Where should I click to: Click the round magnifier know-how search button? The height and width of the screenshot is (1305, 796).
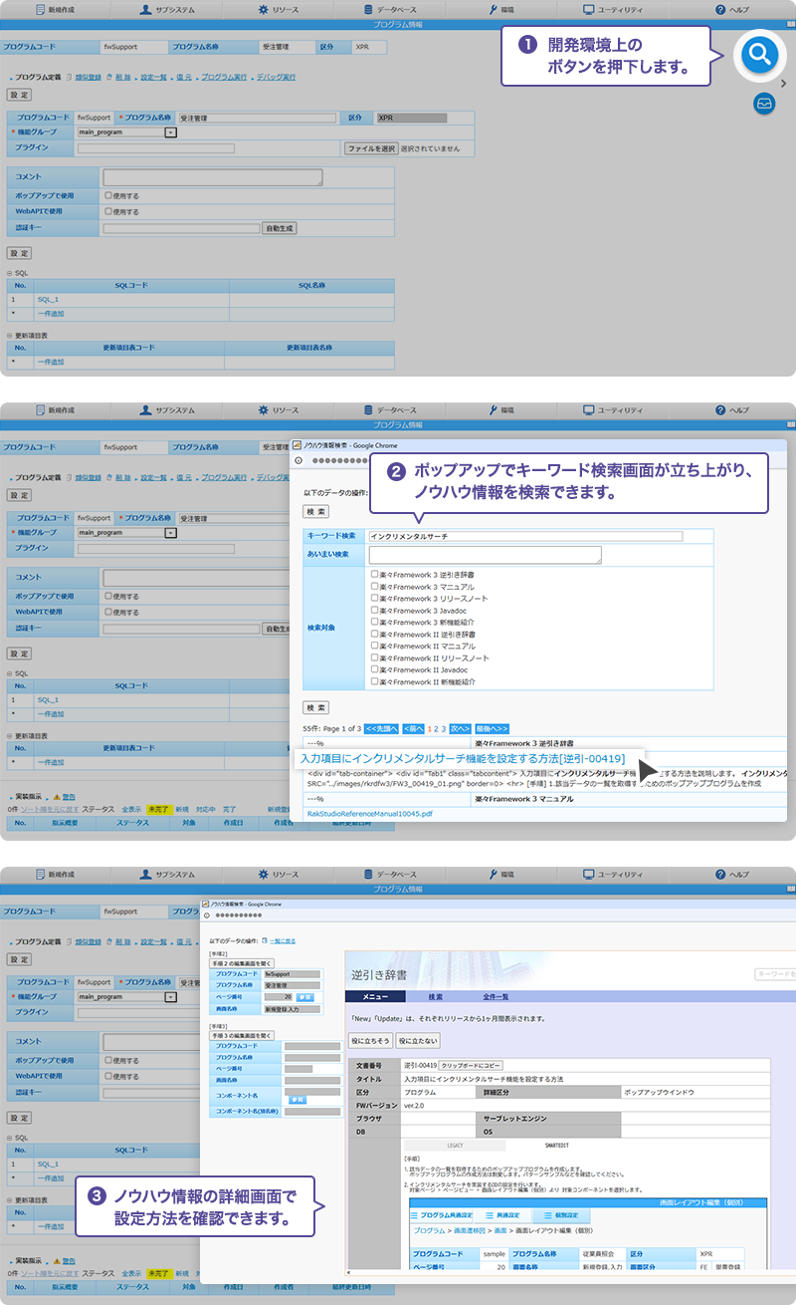759,55
